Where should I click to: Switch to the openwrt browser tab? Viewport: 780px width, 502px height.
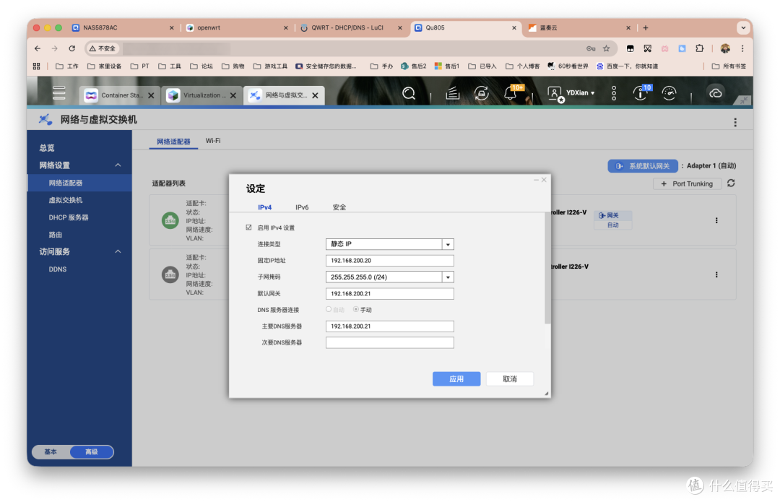pyautogui.click(x=236, y=28)
